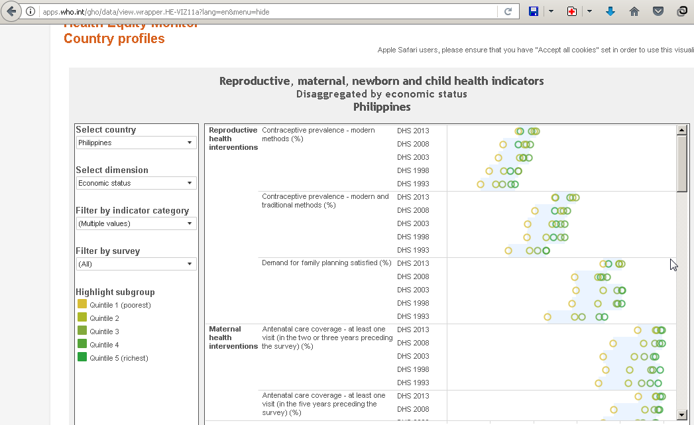694x425 pixels.
Task: Click the Pocket shield icon in toolbar
Action: pyautogui.click(x=658, y=11)
